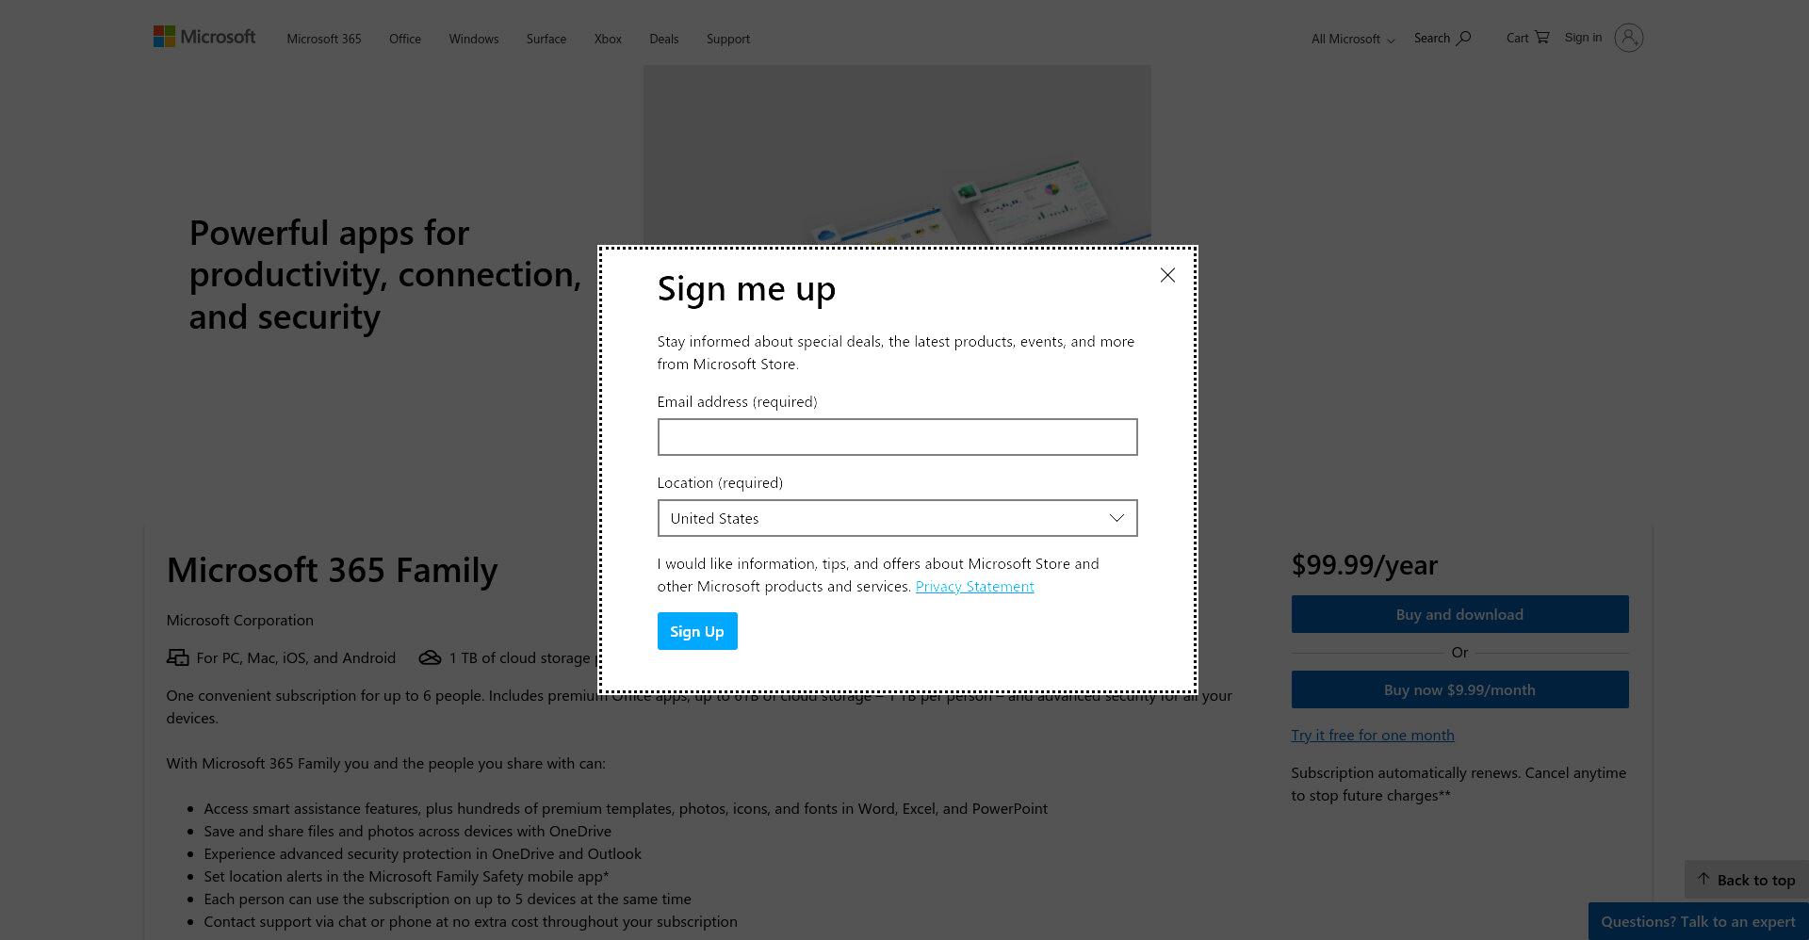Viewport: 1809px width, 940px height.
Task: Expand the Location dropdown
Action: point(897,518)
